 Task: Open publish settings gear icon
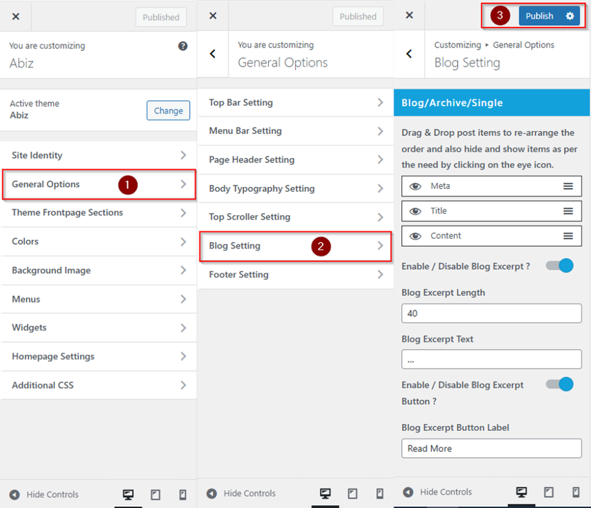click(x=570, y=16)
